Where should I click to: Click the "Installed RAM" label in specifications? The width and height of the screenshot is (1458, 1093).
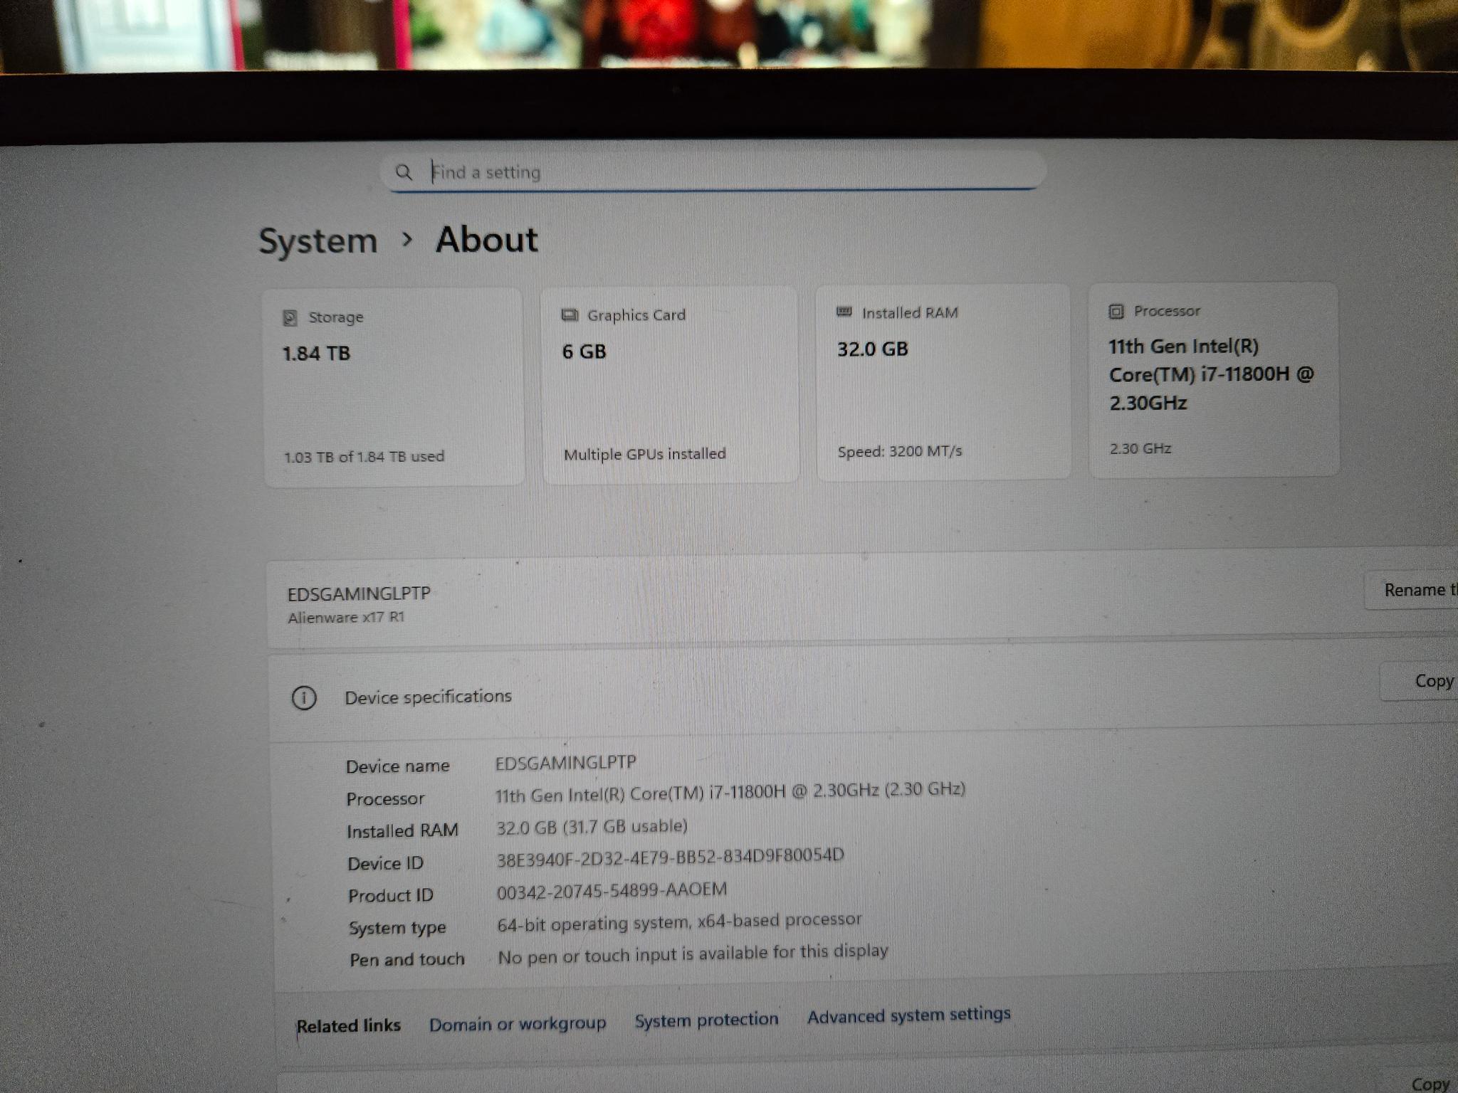point(402,831)
